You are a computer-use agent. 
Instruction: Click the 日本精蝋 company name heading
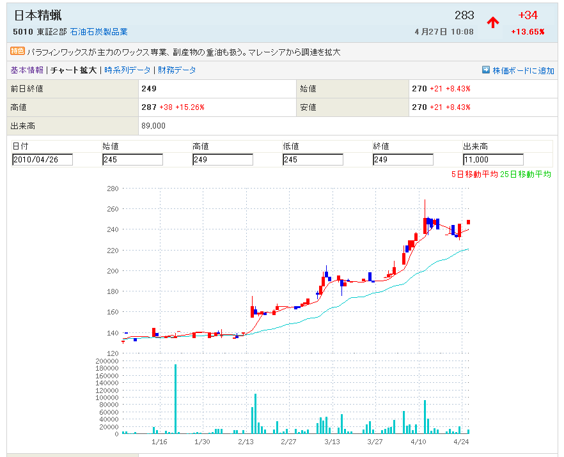[38, 15]
